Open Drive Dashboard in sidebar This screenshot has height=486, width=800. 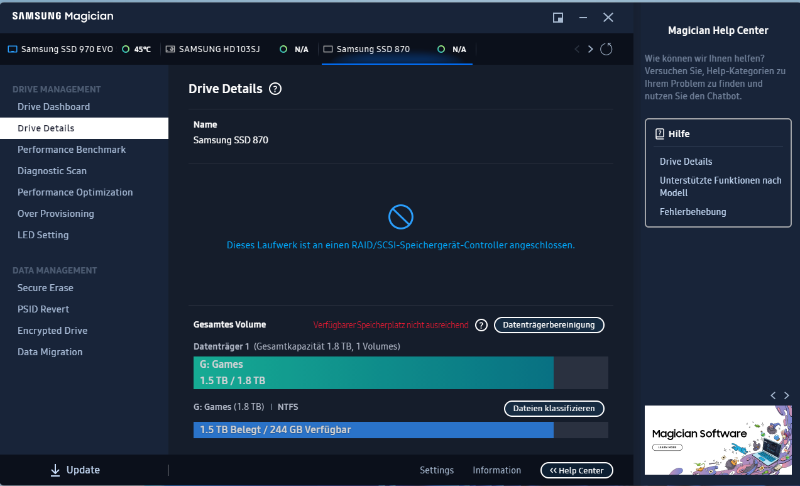(x=84, y=107)
